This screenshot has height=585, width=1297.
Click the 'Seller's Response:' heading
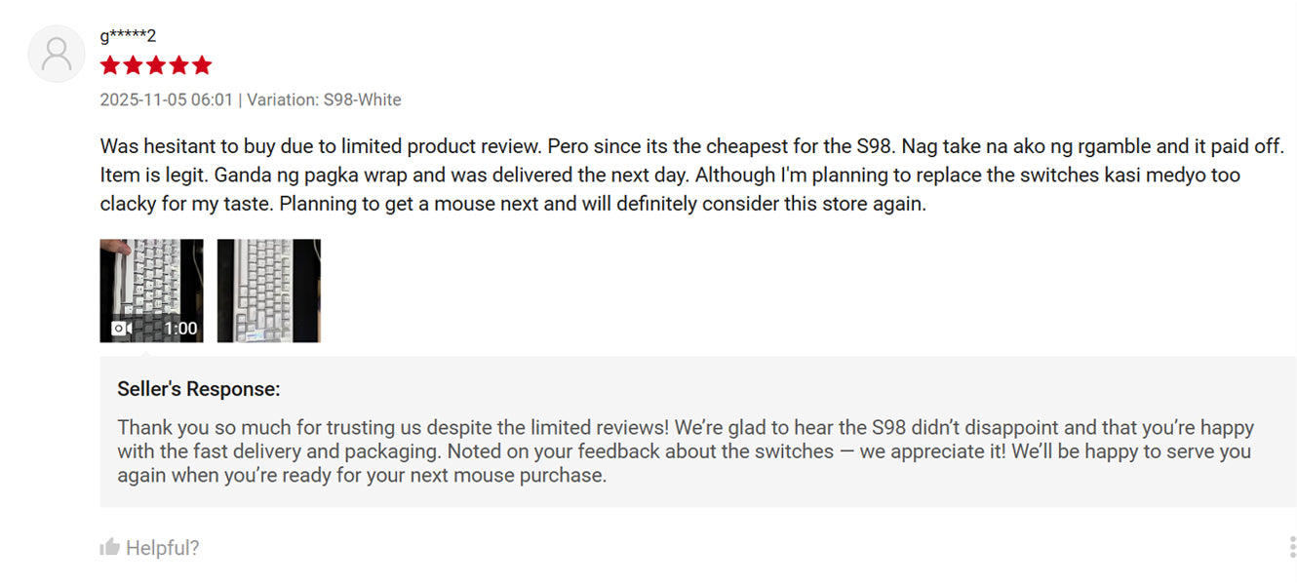click(x=198, y=388)
